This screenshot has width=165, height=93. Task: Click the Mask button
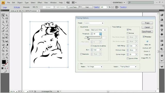click(87, 7)
